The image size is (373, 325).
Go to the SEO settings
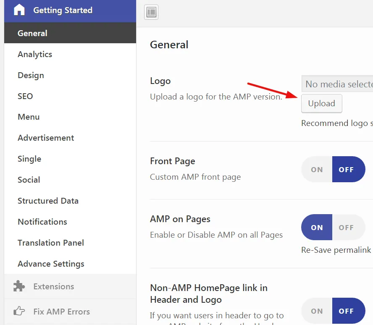tap(25, 96)
